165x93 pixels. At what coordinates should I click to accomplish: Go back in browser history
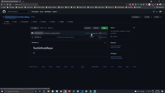[2, 5]
